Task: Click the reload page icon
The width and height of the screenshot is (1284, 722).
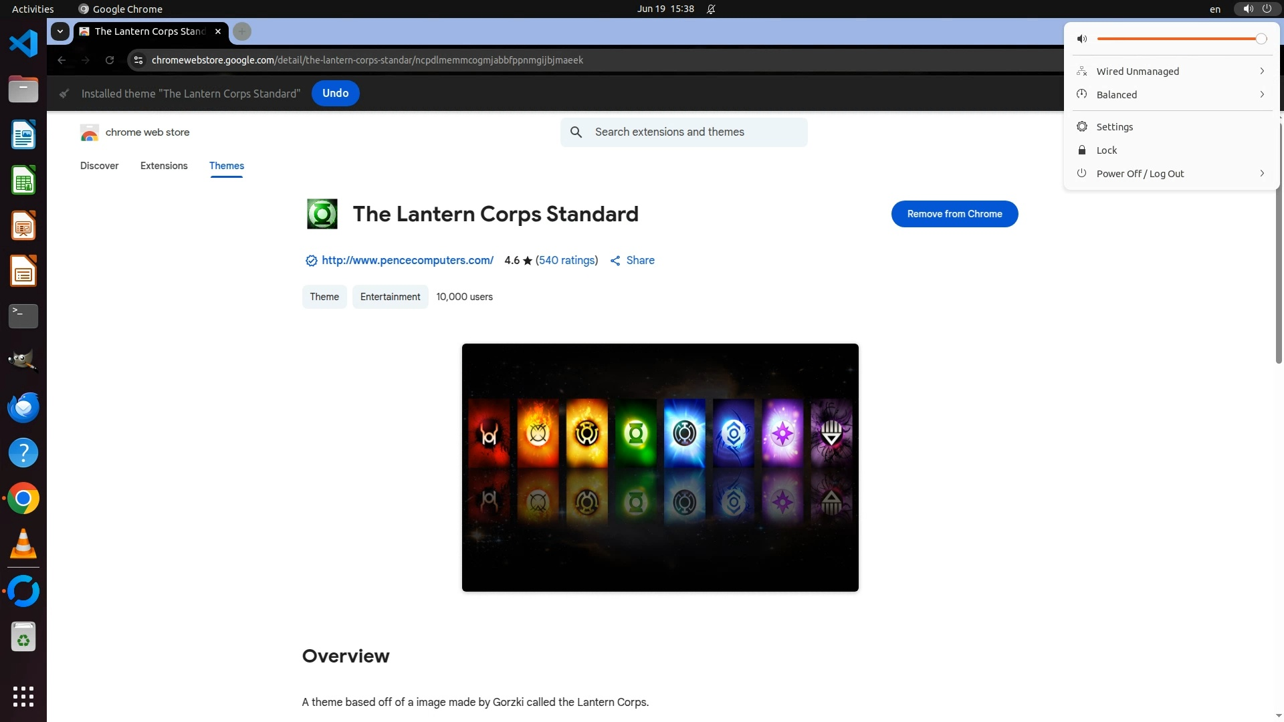Action: coord(110,60)
